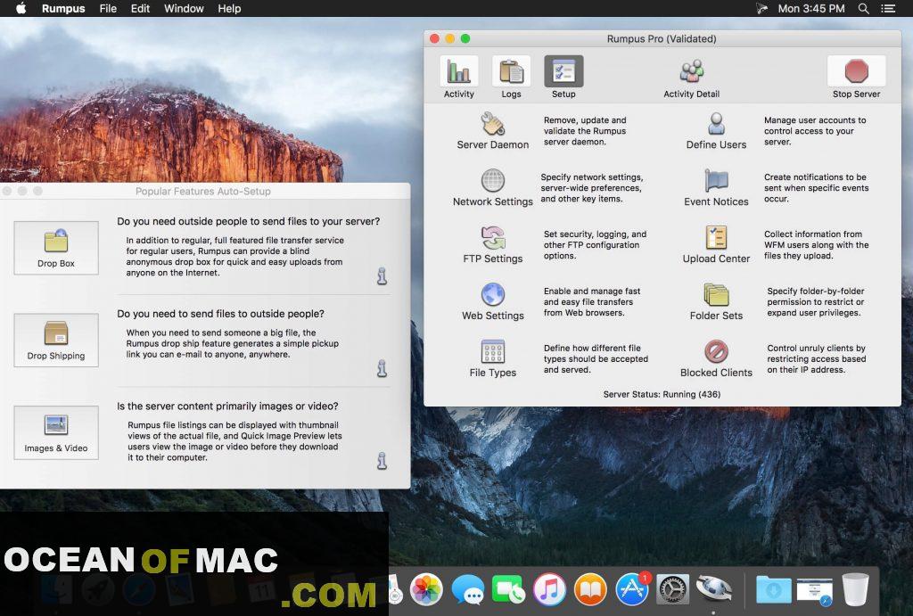This screenshot has width=913, height=616.
Task: Click the Stop Server button
Action: pyautogui.click(x=856, y=77)
